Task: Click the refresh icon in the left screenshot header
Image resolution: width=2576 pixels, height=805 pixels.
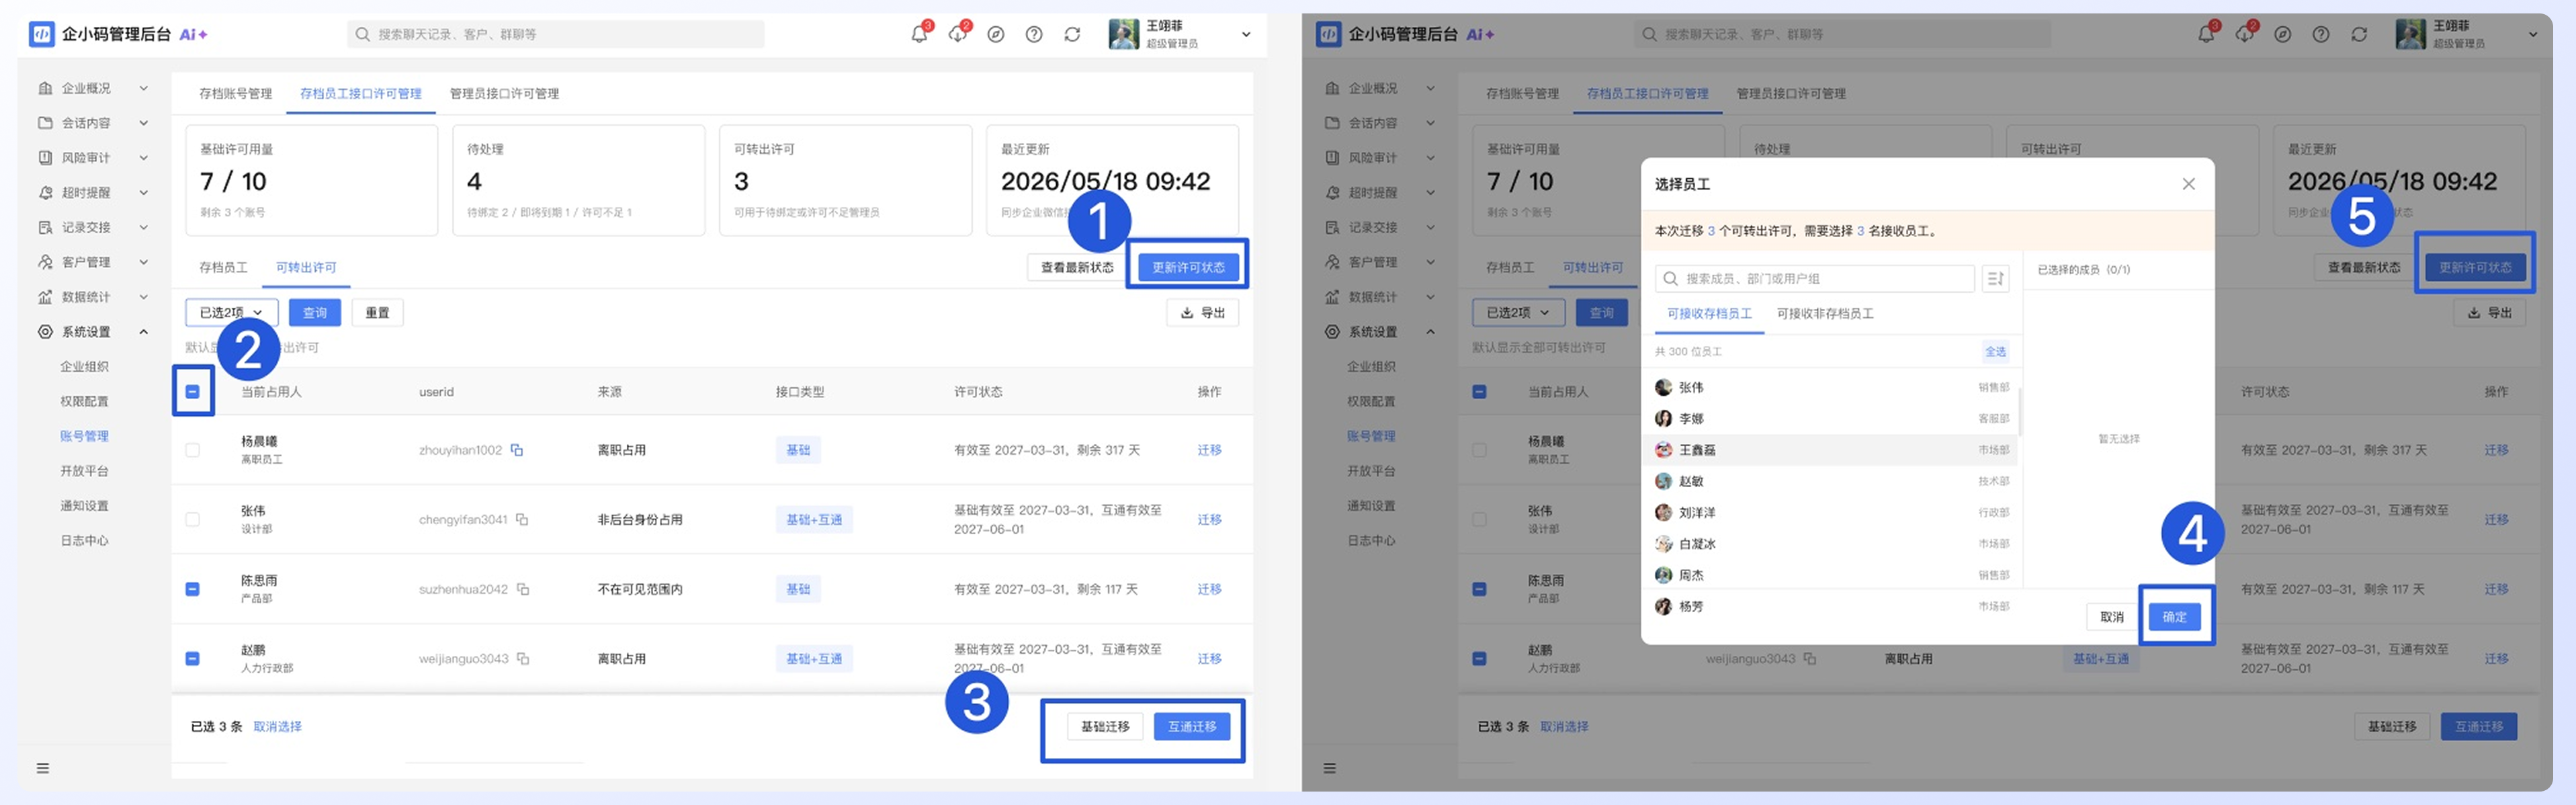Action: coord(1072,34)
